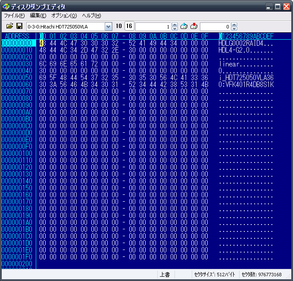293x281 pixels.
Task: Click the write sector icon with red arrow
Action: [x=194, y=26]
